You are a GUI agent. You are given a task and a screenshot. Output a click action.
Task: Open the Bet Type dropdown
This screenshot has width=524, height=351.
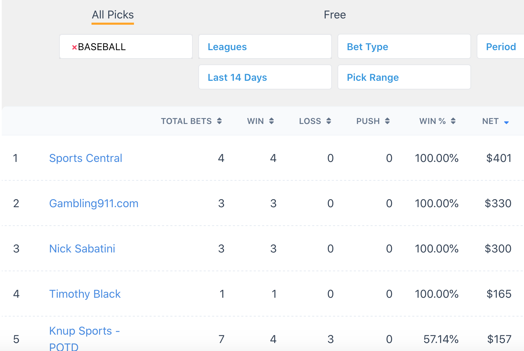point(404,47)
